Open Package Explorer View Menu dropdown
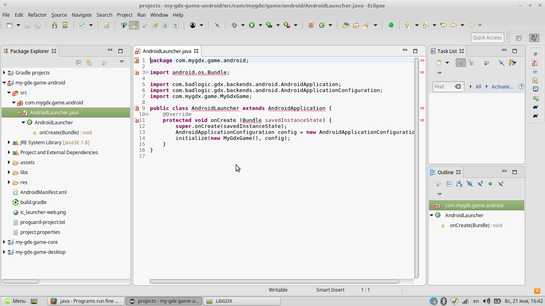Image resolution: width=545 pixels, height=306 pixels. [122, 62]
